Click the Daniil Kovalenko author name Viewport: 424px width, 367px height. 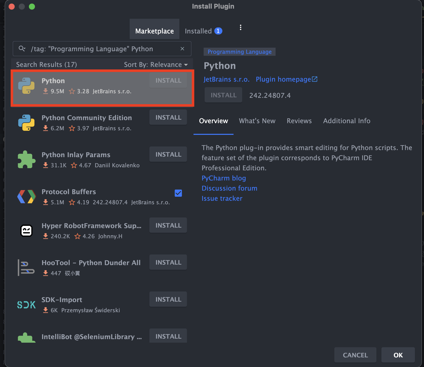(x=117, y=165)
